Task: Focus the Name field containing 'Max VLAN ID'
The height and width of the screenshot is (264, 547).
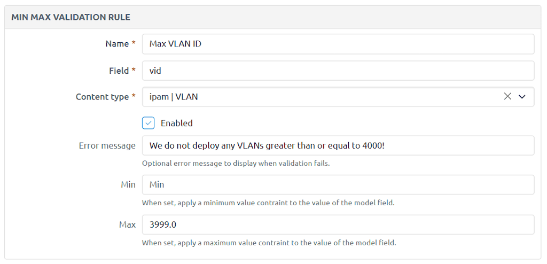Action: tap(338, 44)
